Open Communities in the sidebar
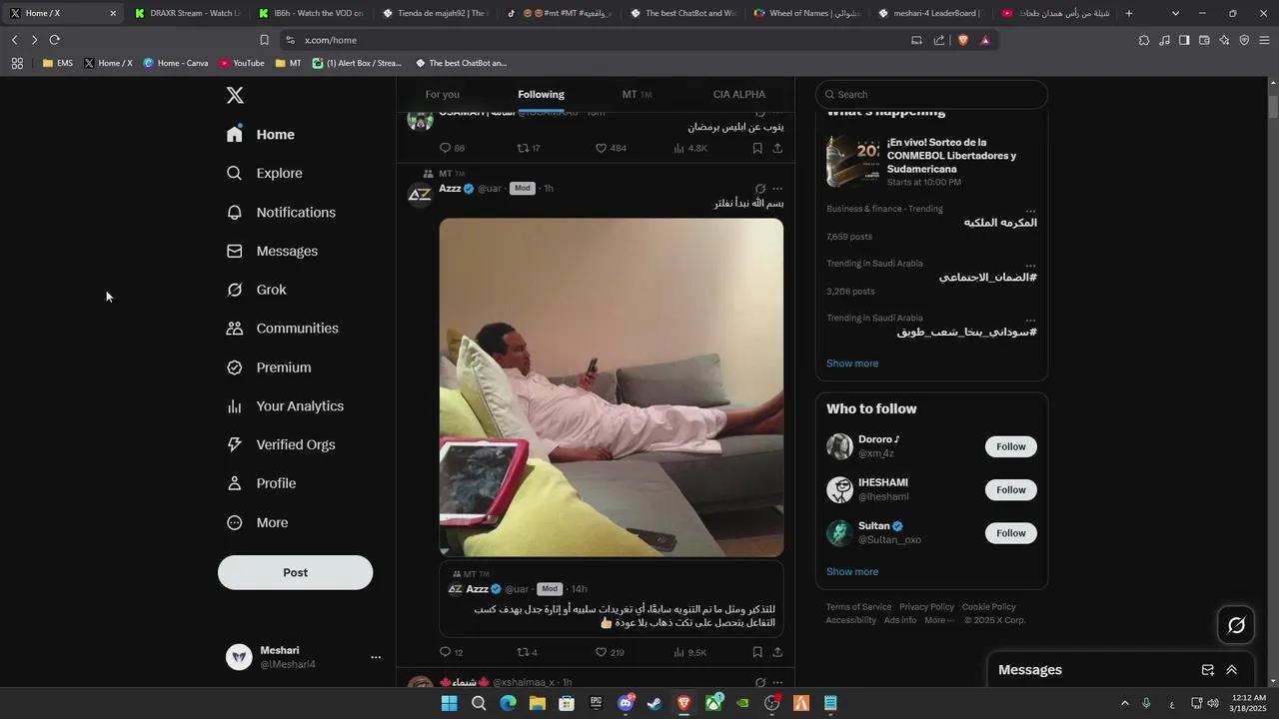The height and width of the screenshot is (719, 1279). click(x=283, y=328)
